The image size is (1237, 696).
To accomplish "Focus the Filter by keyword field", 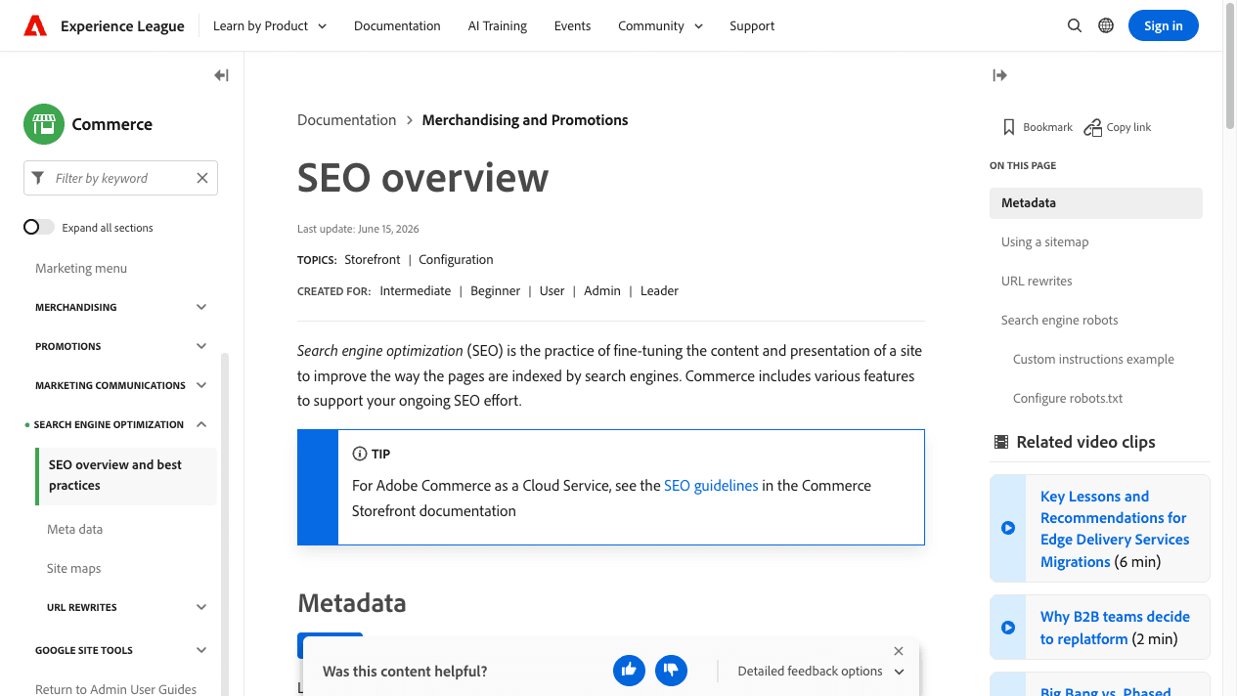I will tap(120, 178).
